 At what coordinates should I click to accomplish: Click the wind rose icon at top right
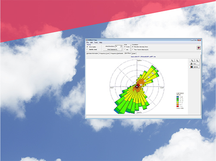tap(199, 48)
